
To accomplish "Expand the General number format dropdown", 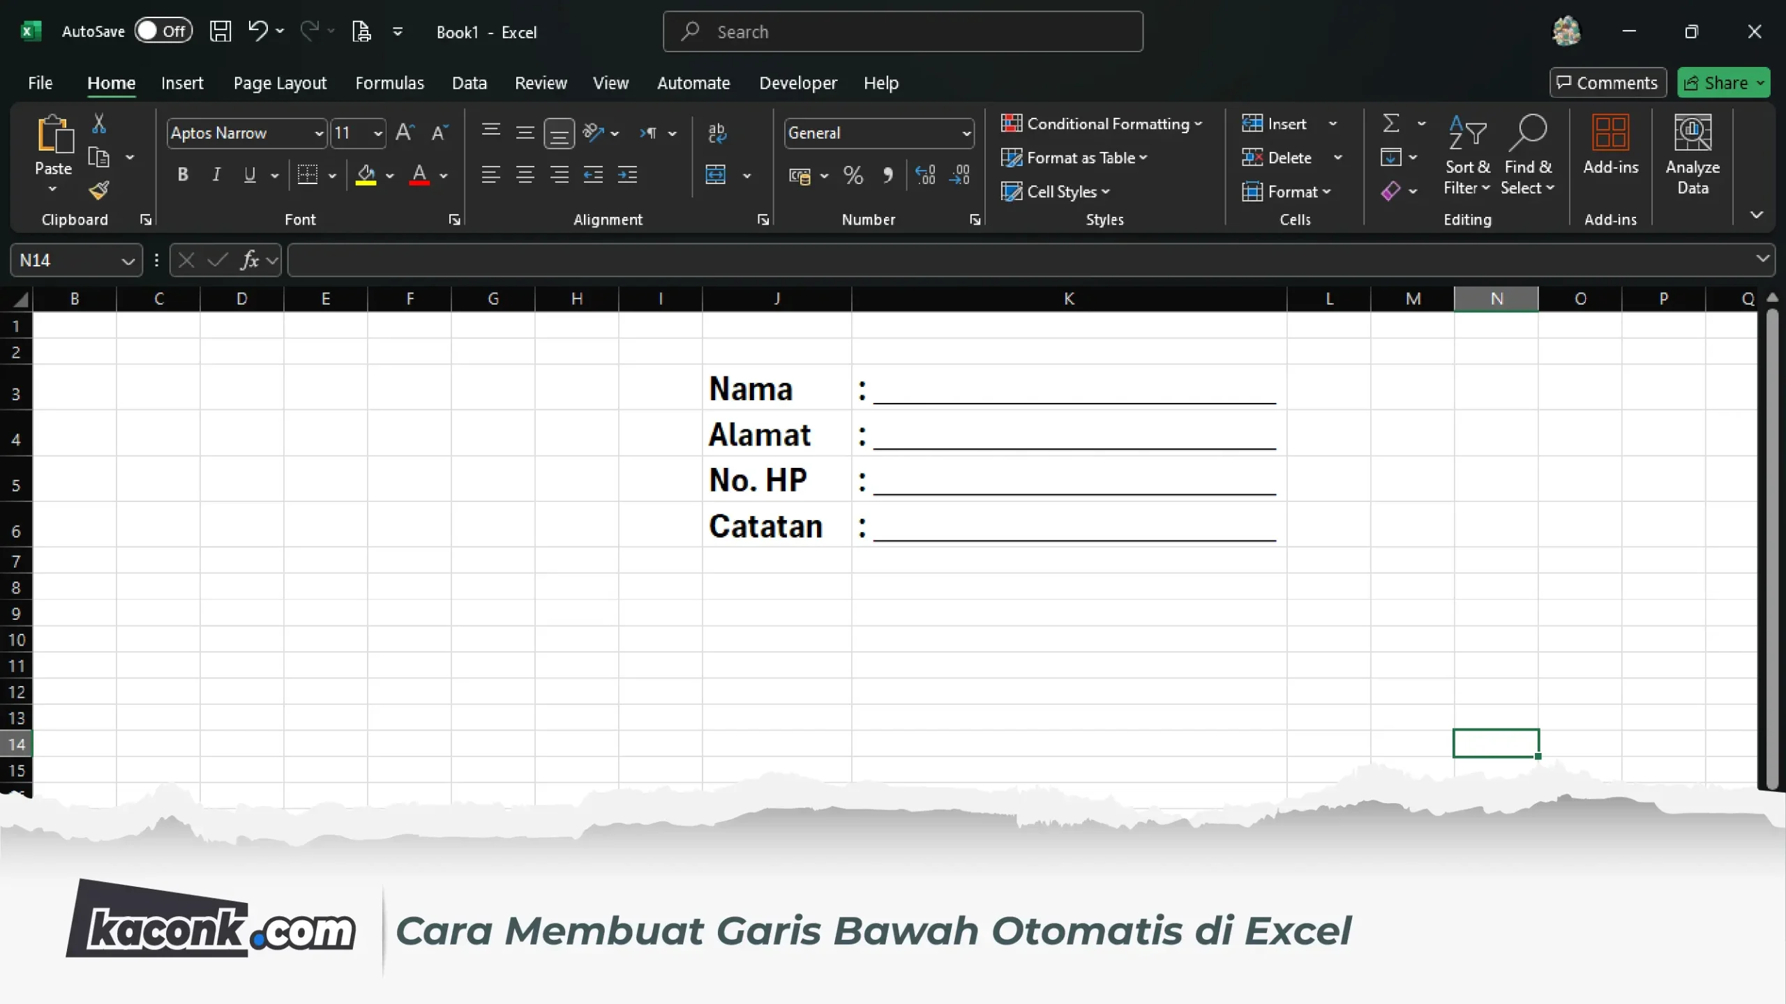I will pos(966,133).
